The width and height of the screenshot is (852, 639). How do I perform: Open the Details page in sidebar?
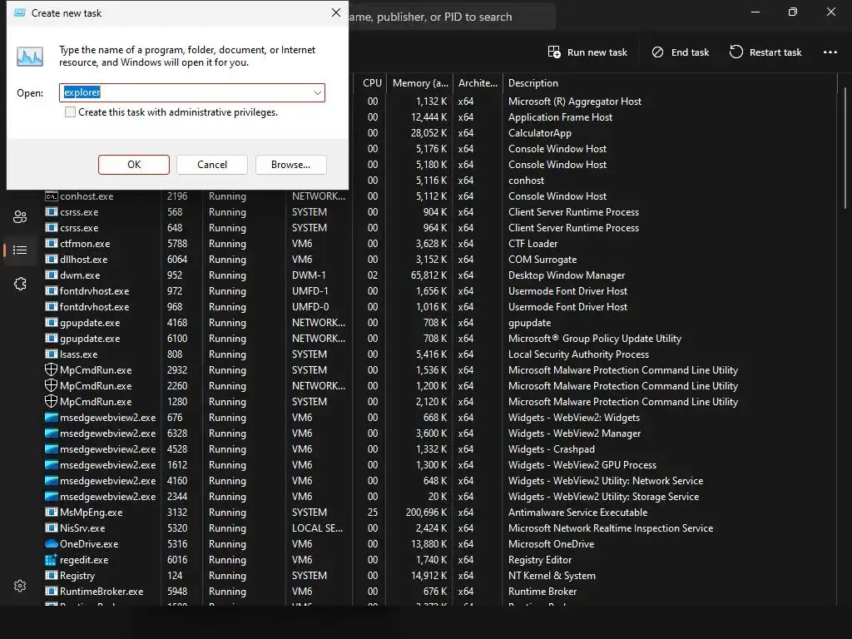coord(20,250)
